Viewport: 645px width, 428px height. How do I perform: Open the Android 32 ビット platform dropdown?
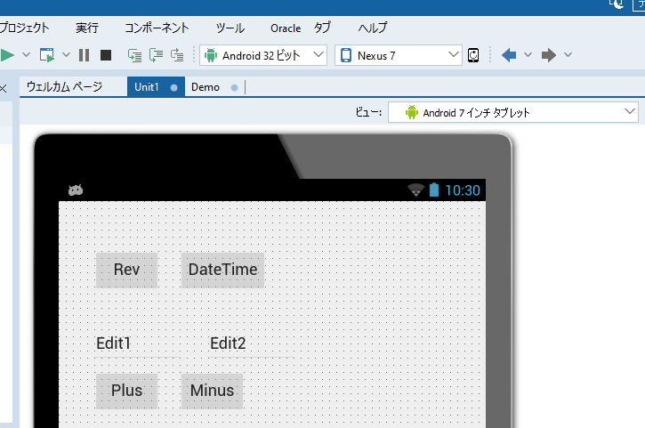click(263, 55)
